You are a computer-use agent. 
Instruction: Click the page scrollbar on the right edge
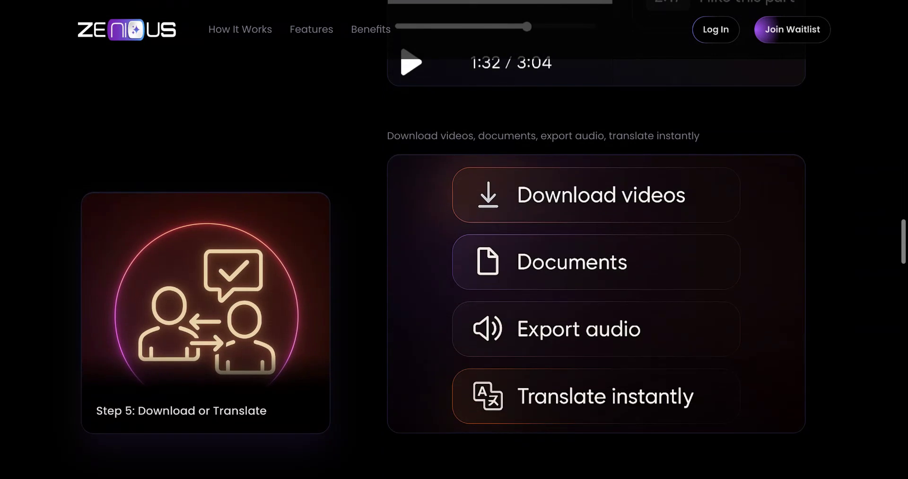click(903, 241)
